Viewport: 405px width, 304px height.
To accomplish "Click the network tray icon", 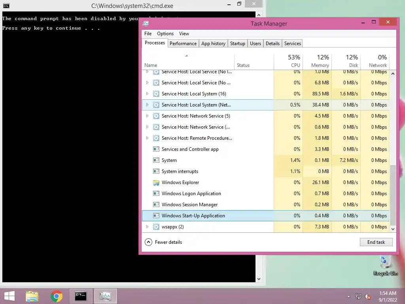I will coord(358,296).
